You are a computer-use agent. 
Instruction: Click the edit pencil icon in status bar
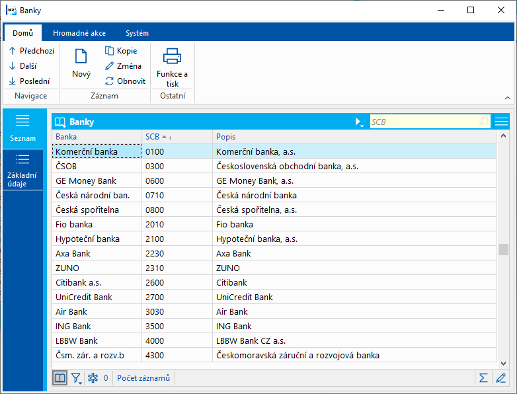pyautogui.click(x=500, y=378)
